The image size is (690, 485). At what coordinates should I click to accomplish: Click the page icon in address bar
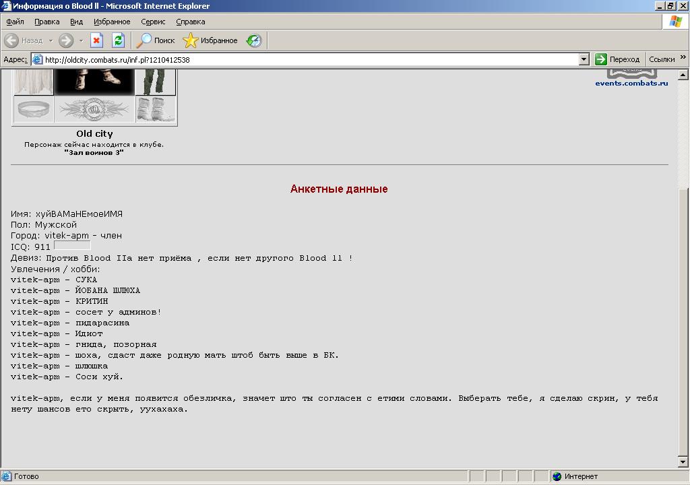pyautogui.click(x=38, y=59)
